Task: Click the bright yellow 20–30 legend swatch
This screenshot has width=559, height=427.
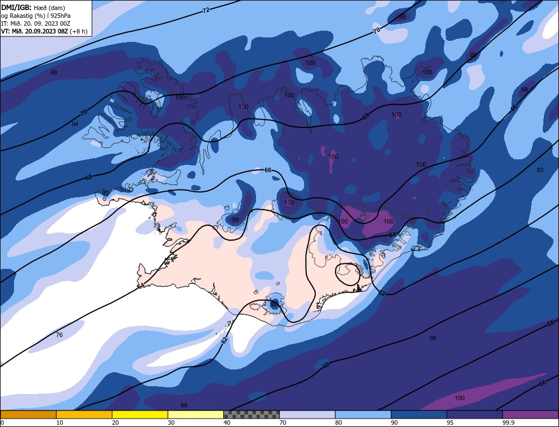Action: click(140, 415)
